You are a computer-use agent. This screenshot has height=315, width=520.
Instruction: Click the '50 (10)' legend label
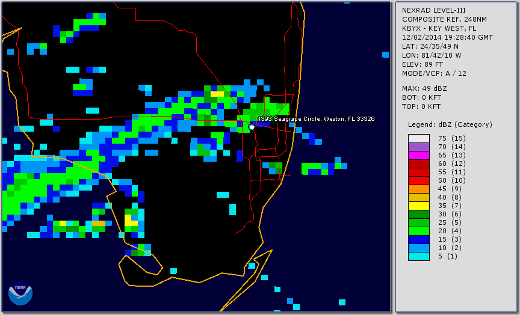coord(452,180)
